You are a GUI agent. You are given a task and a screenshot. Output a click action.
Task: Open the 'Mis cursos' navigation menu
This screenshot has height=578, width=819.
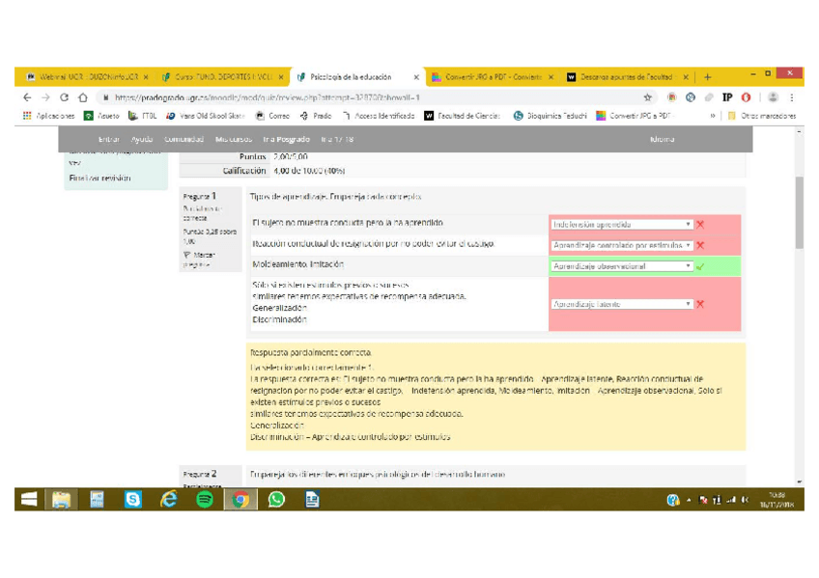pos(234,140)
